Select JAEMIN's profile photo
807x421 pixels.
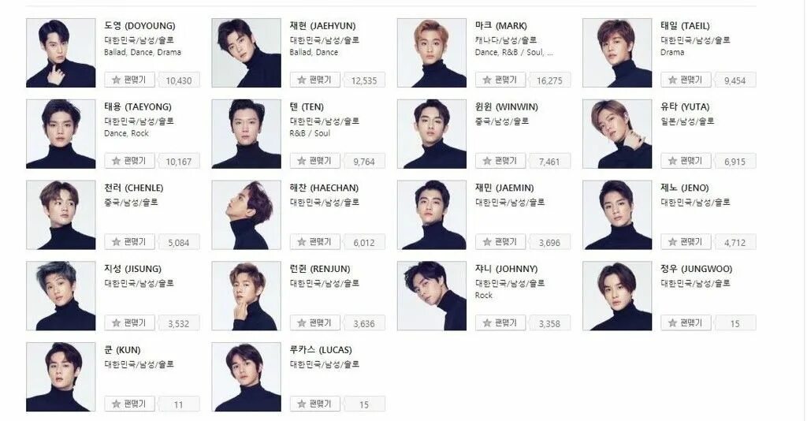pyautogui.click(x=432, y=215)
